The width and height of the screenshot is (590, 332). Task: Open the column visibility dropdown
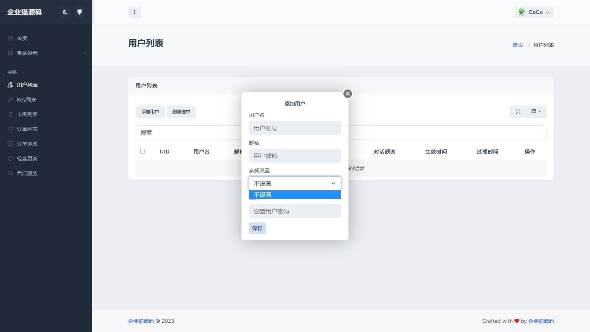pos(536,112)
